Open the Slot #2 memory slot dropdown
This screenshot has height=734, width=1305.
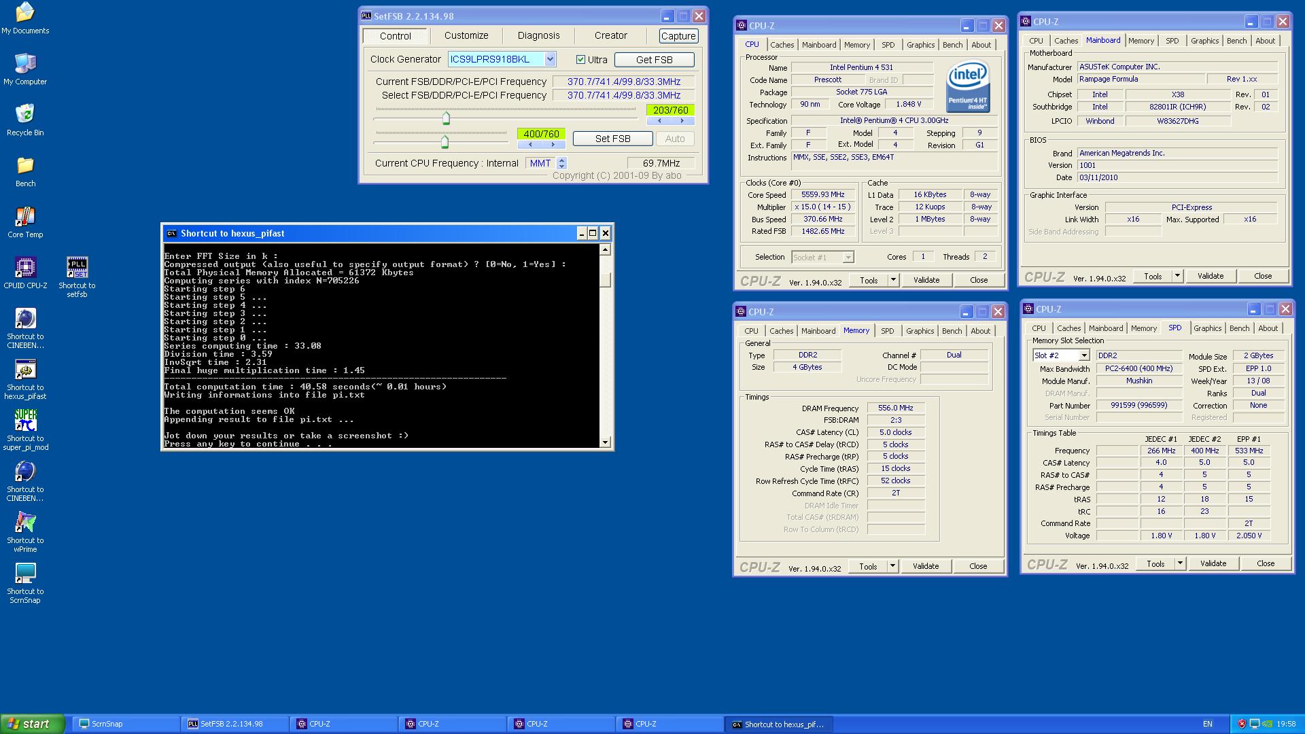click(x=1083, y=355)
